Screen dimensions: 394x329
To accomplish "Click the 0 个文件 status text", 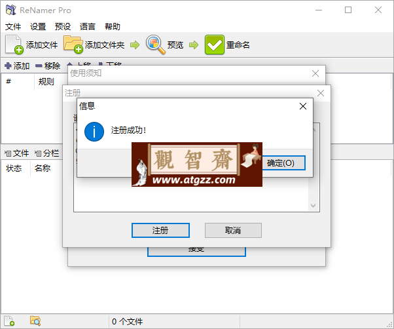I will (x=127, y=321).
